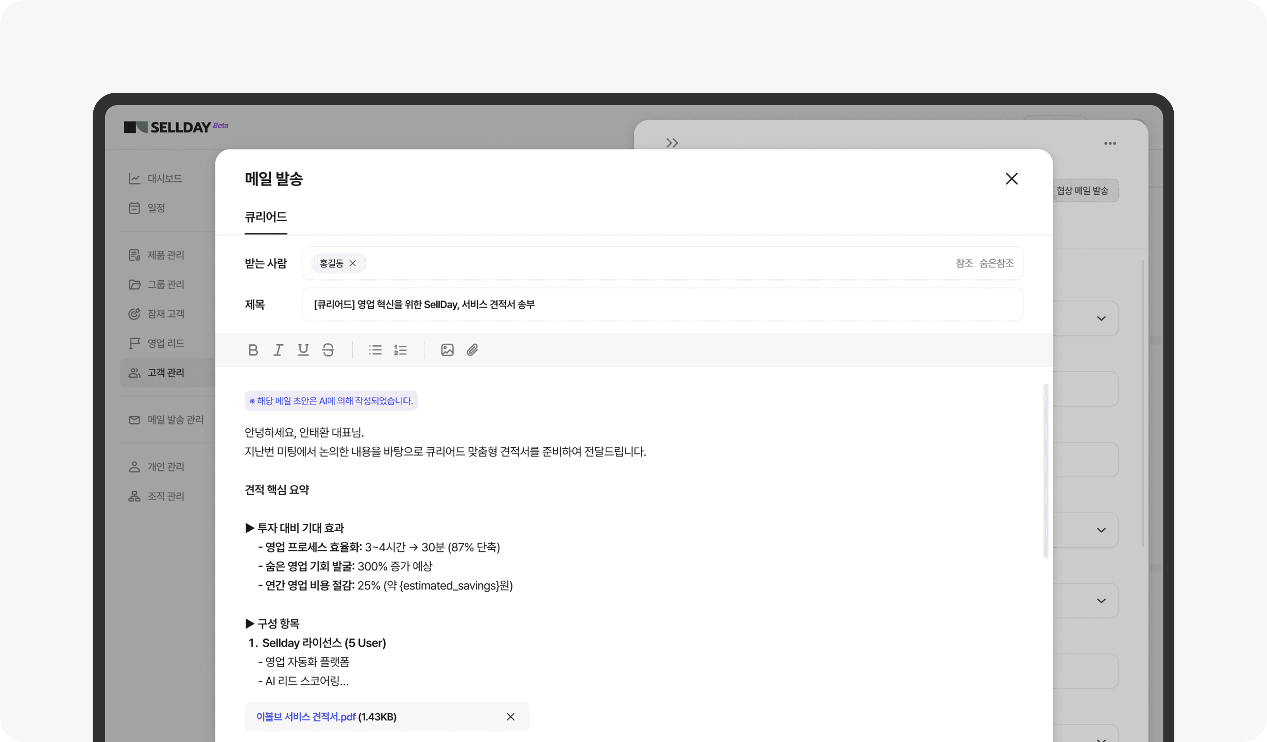This screenshot has width=1267, height=742.
Task: Open 일정 in the sidebar
Action: (147, 208)
